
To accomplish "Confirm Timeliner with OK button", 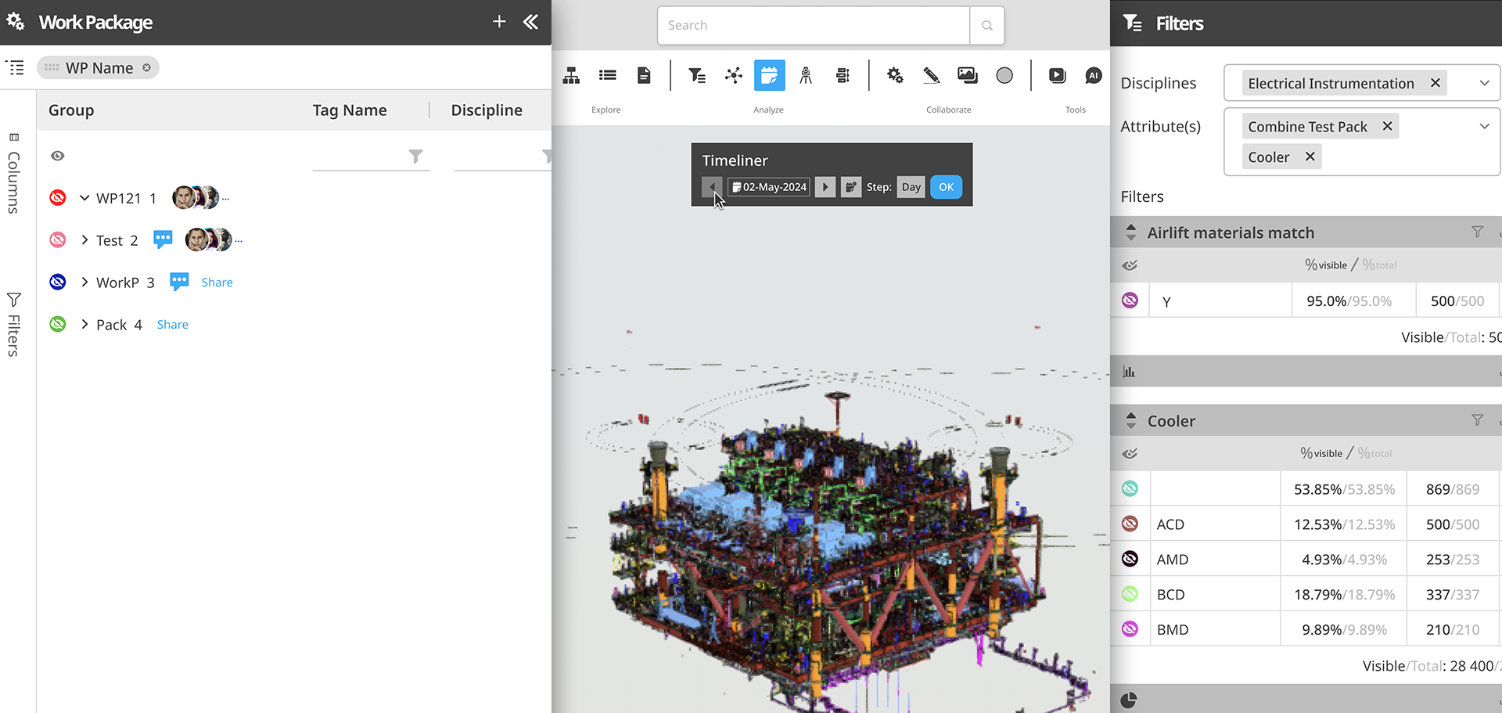I will click(x=946, y=187).
